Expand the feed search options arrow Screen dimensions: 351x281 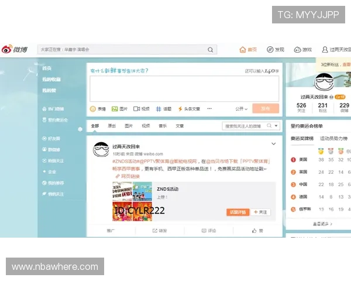coord(276,126)
